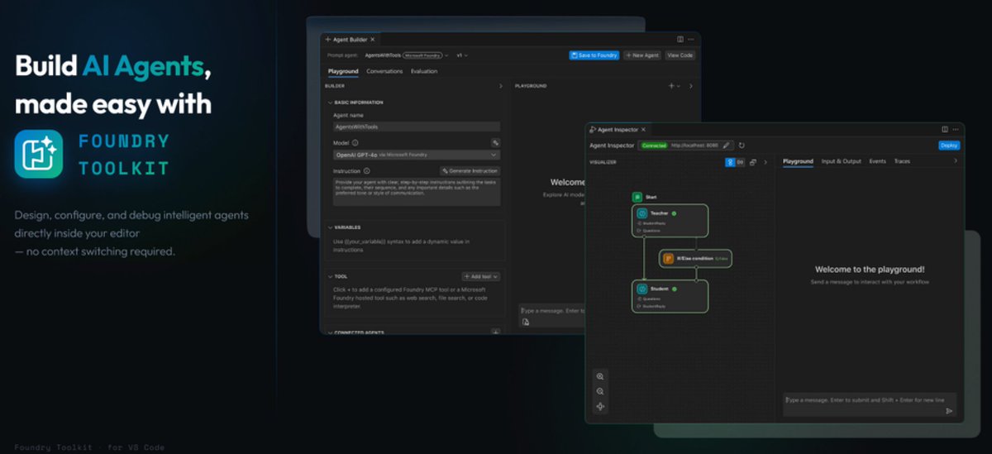
Task: Collapse the Variables section
Action: (x=331, y=227)
